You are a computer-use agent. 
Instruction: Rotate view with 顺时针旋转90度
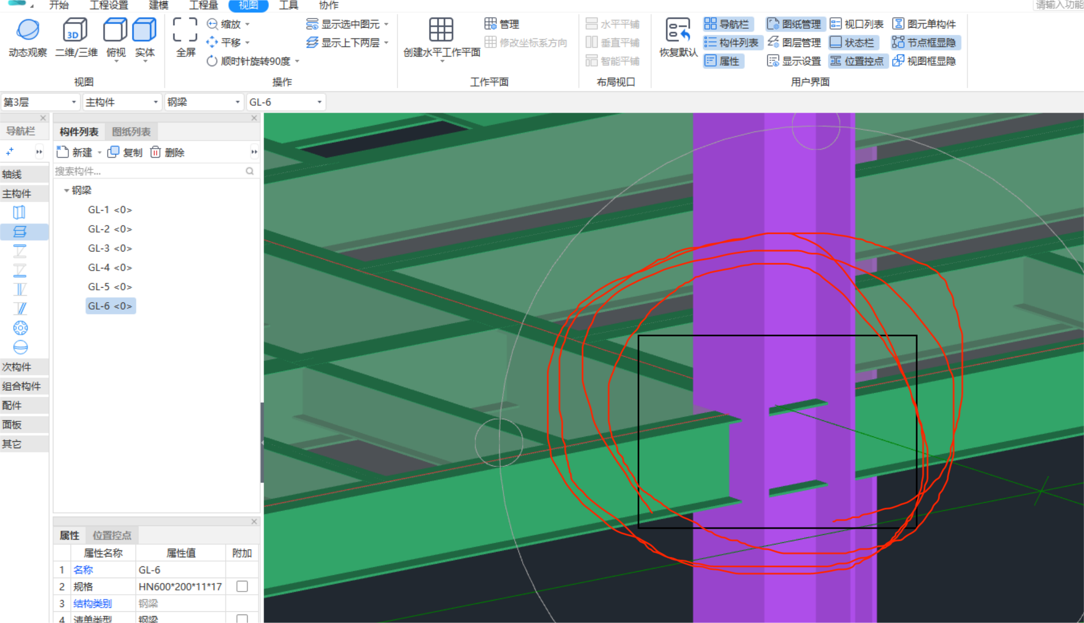click(253, 61)
